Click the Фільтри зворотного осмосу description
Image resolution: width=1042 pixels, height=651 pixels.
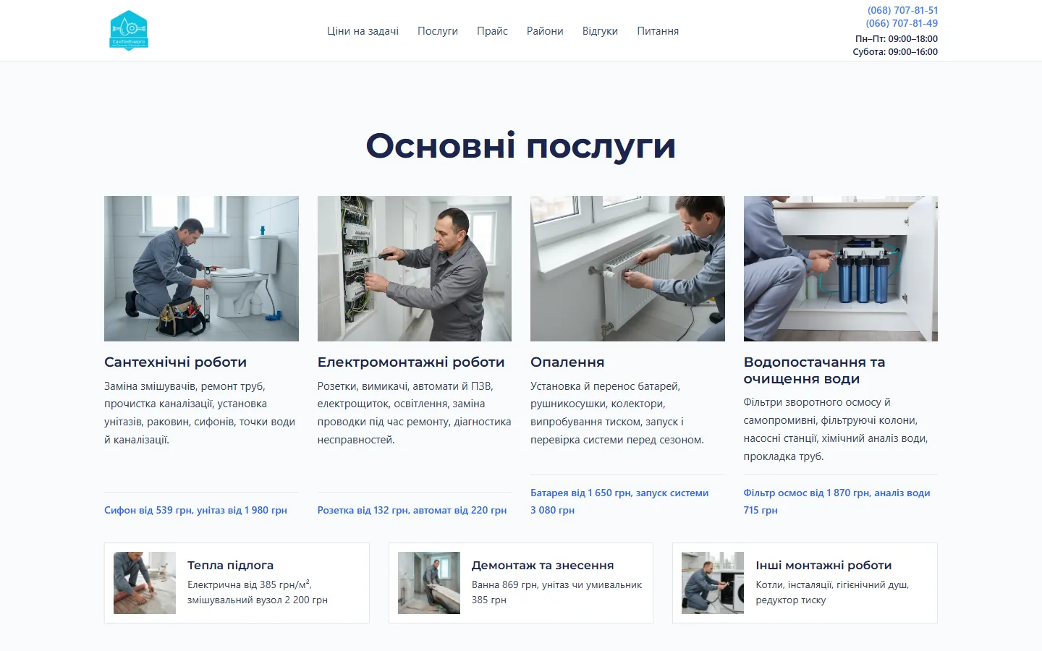836,430
